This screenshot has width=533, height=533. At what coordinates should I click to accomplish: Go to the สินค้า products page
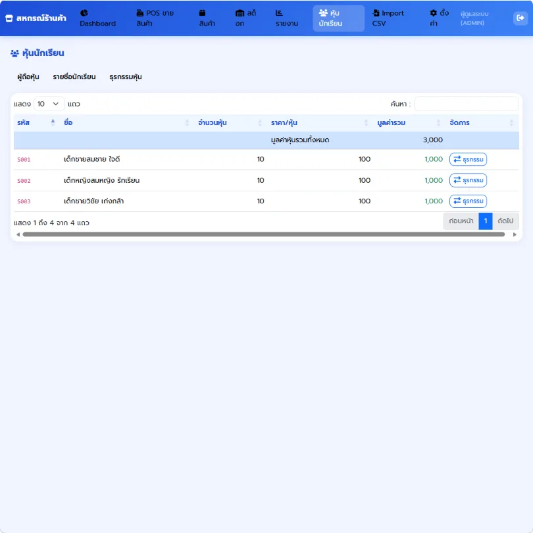[207, 18]
